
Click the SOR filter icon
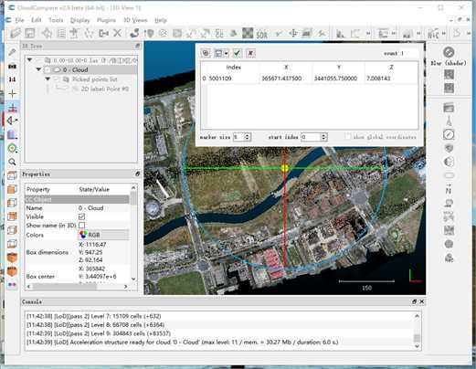click(261, 34)
